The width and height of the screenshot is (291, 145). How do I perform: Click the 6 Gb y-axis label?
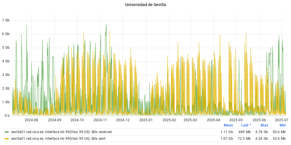coord(6,34)
